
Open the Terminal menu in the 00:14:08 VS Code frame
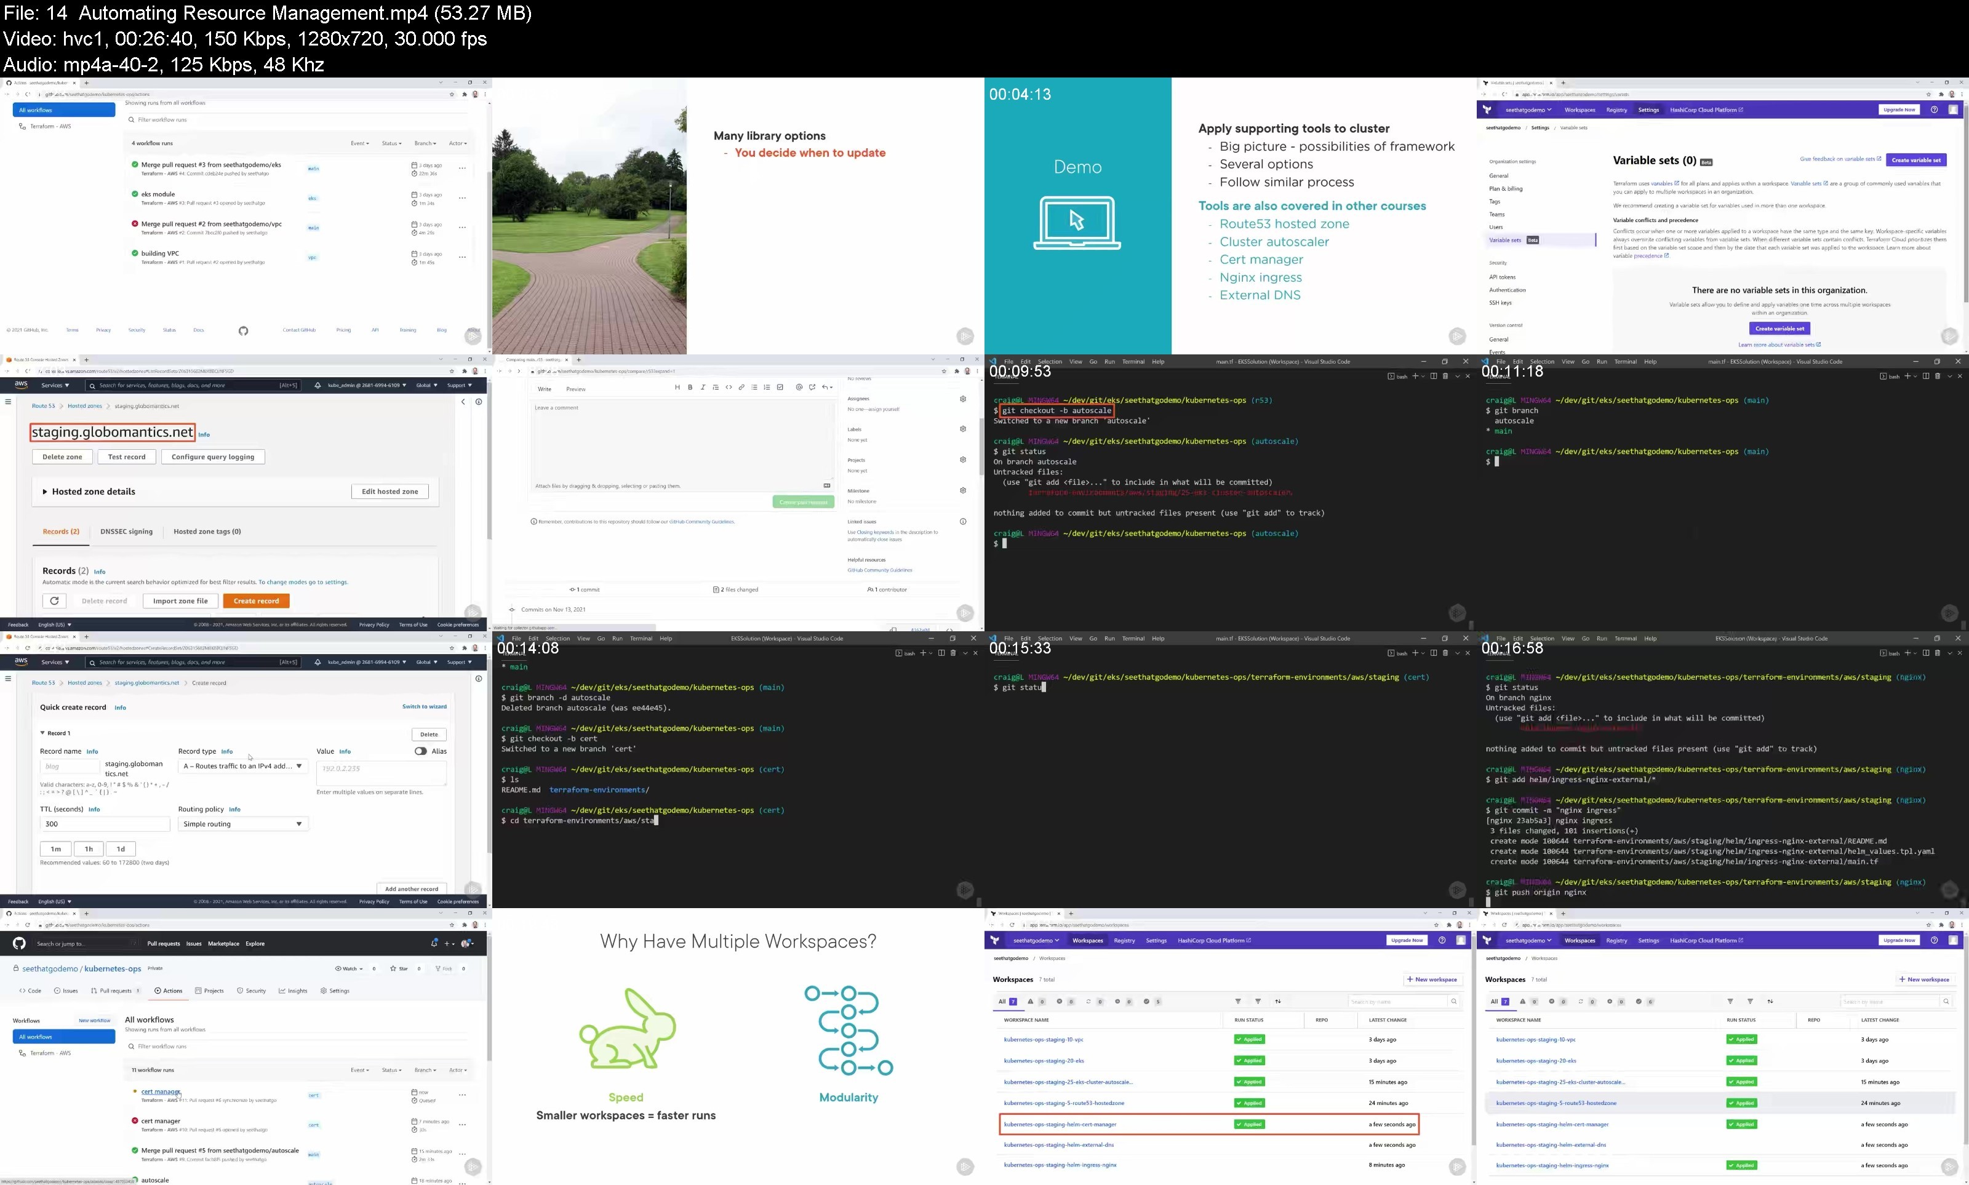[x=641, y=639]
